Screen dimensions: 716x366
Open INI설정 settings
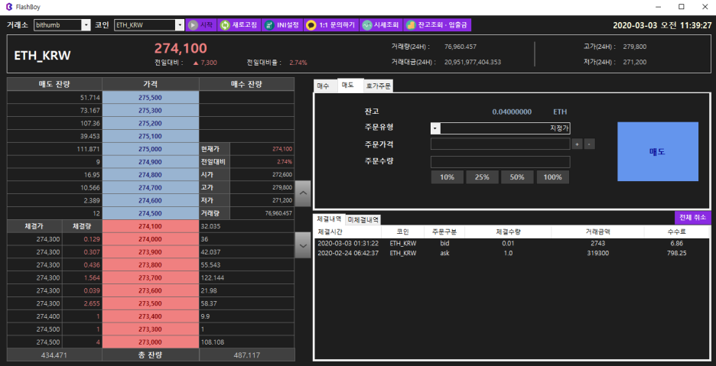click(270, 25)
